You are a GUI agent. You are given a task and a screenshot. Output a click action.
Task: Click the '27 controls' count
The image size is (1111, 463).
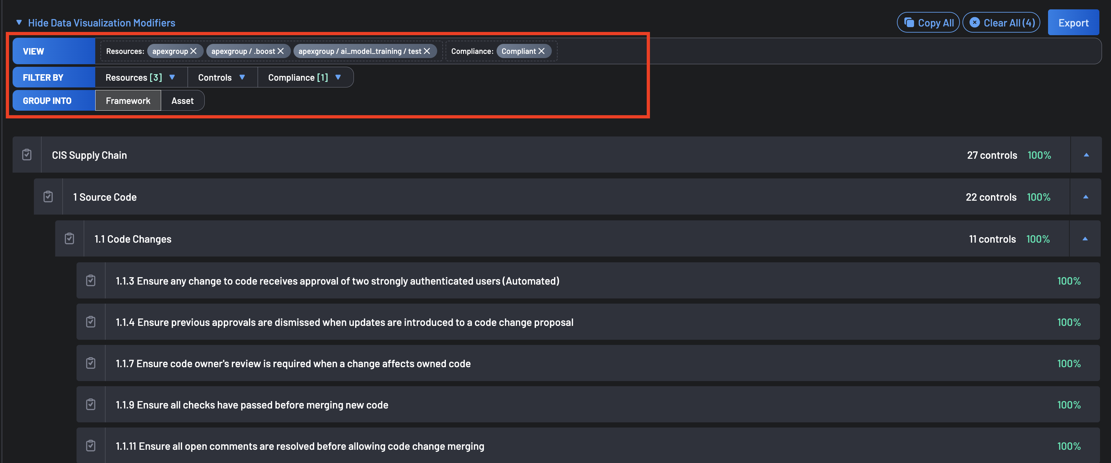click(x=992, y=155)
